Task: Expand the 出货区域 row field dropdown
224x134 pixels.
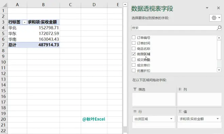Action: coord(171,119)
